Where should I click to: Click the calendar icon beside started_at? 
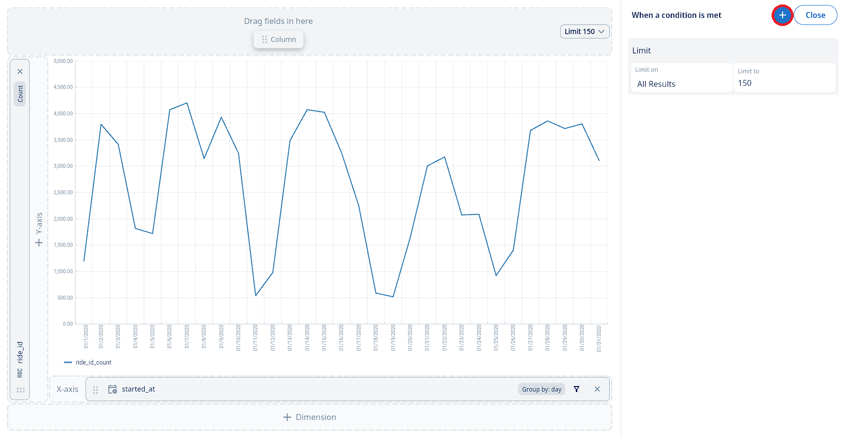(112, 389)
